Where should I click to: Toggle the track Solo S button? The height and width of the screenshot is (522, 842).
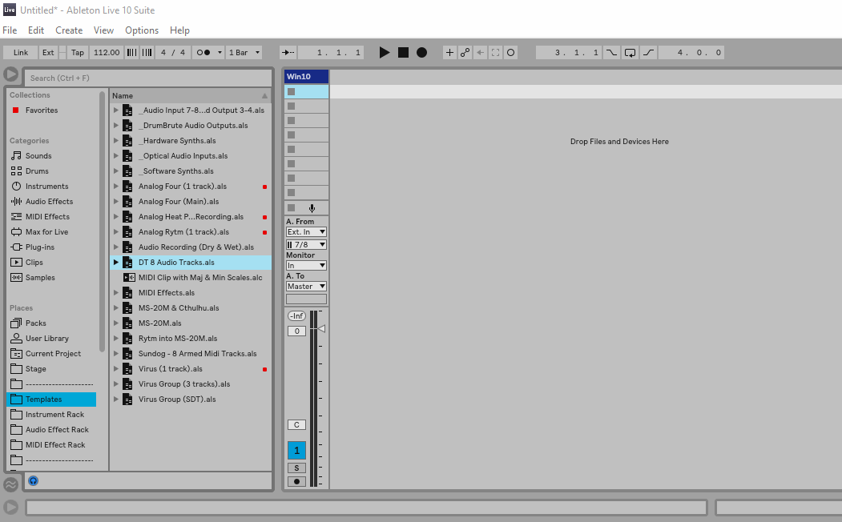click(296, 468)
